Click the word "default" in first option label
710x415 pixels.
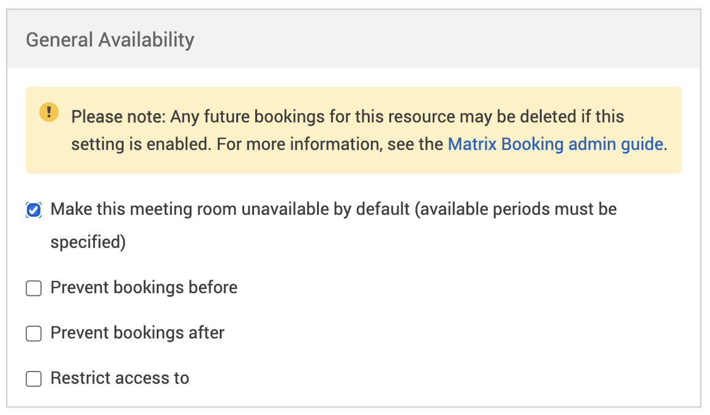coord(383,209)
